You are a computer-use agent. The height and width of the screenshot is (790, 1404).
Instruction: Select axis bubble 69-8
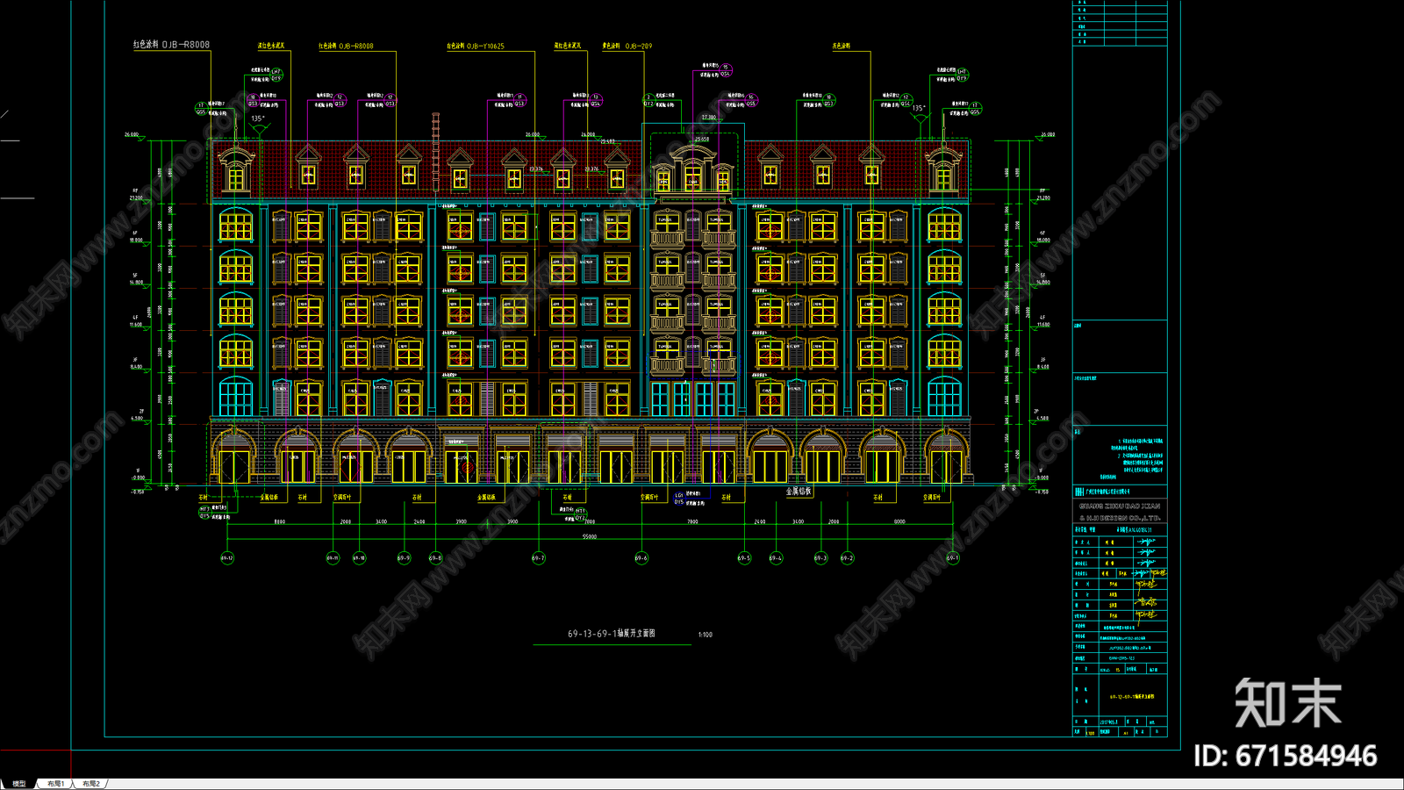click(435, 558)
